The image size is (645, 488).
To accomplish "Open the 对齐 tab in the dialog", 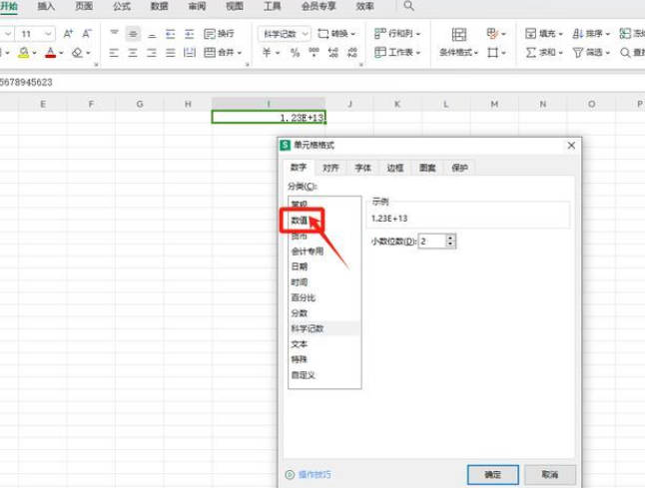I will pos(330,168).
